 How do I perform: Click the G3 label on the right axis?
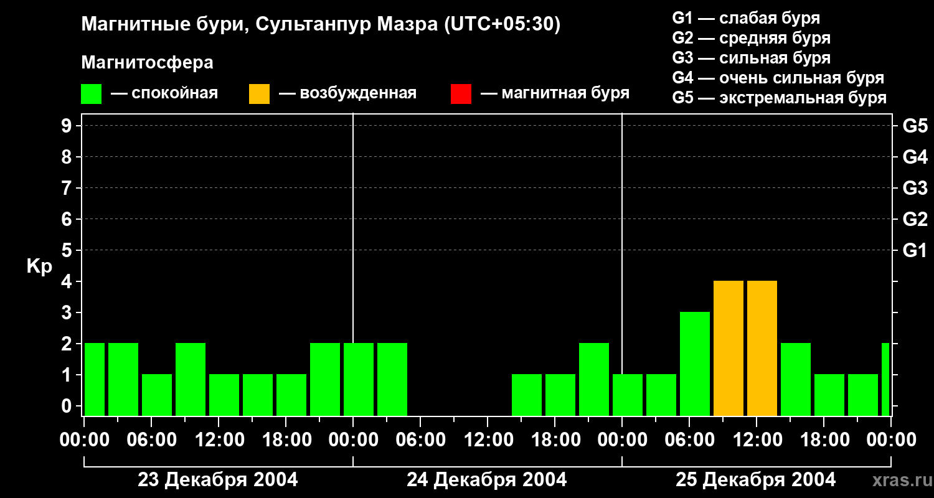click(915, 188)
